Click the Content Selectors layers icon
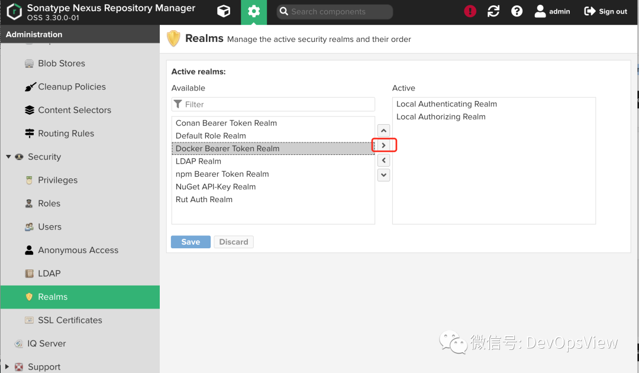 coord(30,110)
